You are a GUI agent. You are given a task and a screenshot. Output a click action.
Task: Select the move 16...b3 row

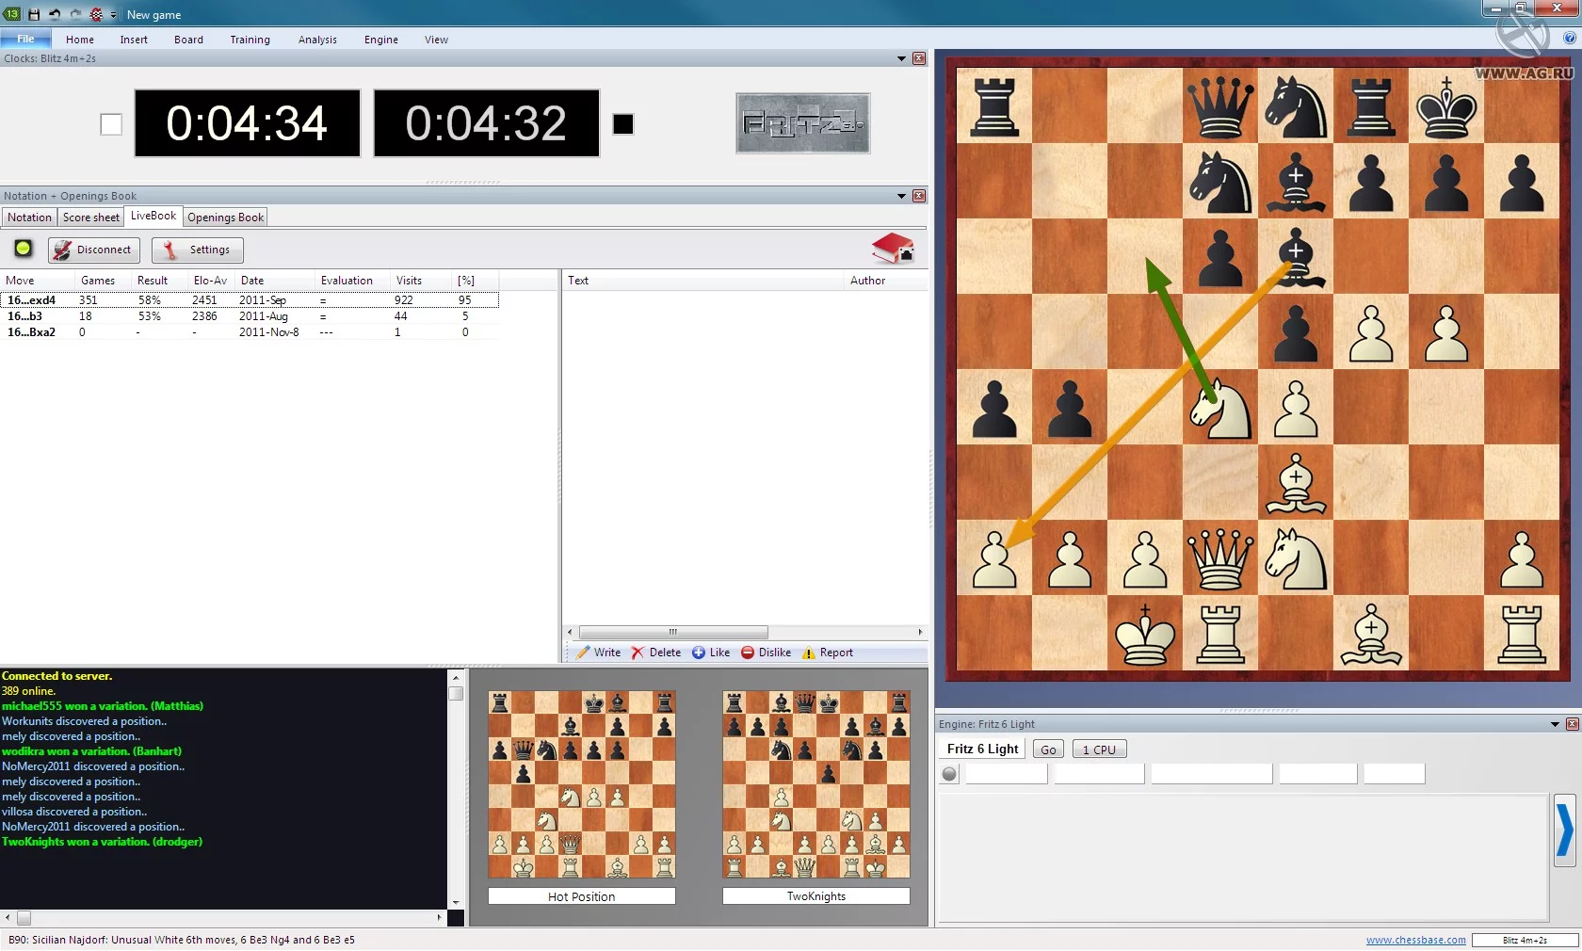(x=250, y=316)
